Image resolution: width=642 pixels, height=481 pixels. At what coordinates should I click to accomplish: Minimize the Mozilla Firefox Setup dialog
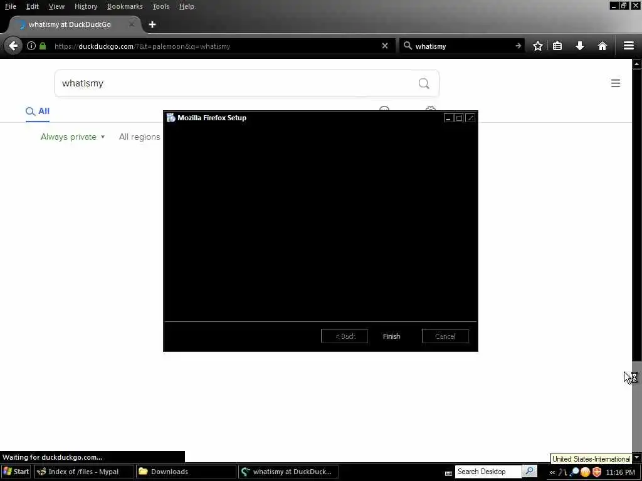pyautogui.click(x=448, y=118)
